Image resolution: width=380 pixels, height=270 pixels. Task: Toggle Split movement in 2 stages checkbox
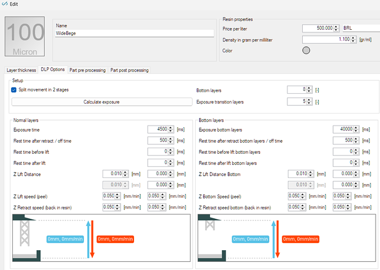pos(14,90)
